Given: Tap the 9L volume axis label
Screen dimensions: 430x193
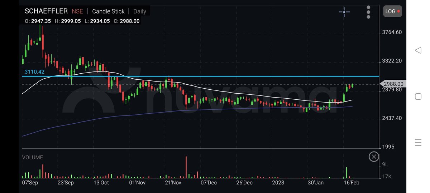Looking at the screenshot, I should tap(386, 164).
